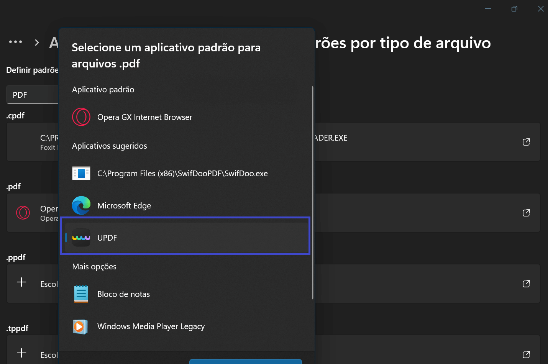Open external link icon for .pdf row
This screenshot has height=364, width=548.
coord(526,213)
